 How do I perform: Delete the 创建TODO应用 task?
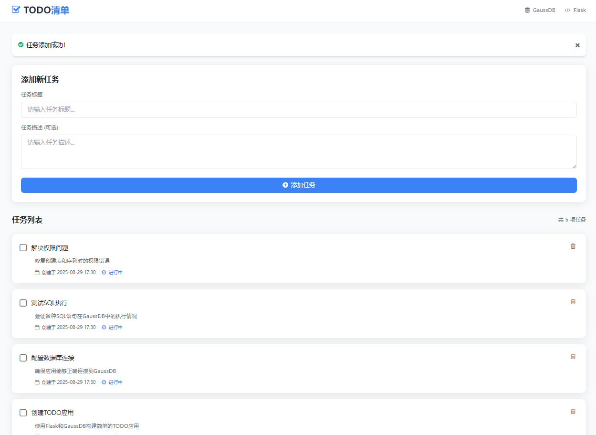(x=573, y=411)
